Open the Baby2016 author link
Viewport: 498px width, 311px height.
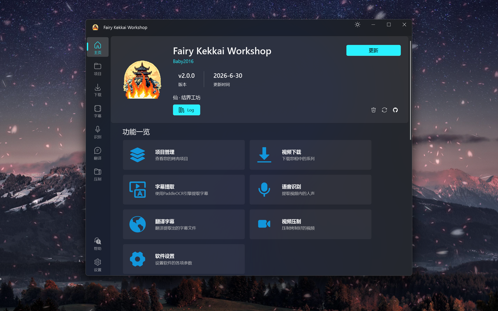pos(183,61)
